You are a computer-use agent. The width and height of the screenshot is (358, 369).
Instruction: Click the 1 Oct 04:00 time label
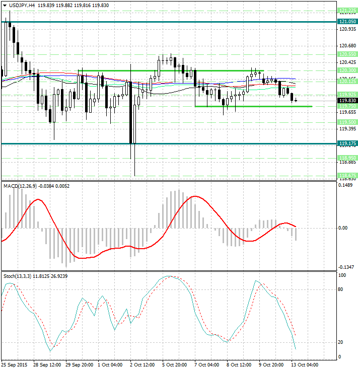110,365
